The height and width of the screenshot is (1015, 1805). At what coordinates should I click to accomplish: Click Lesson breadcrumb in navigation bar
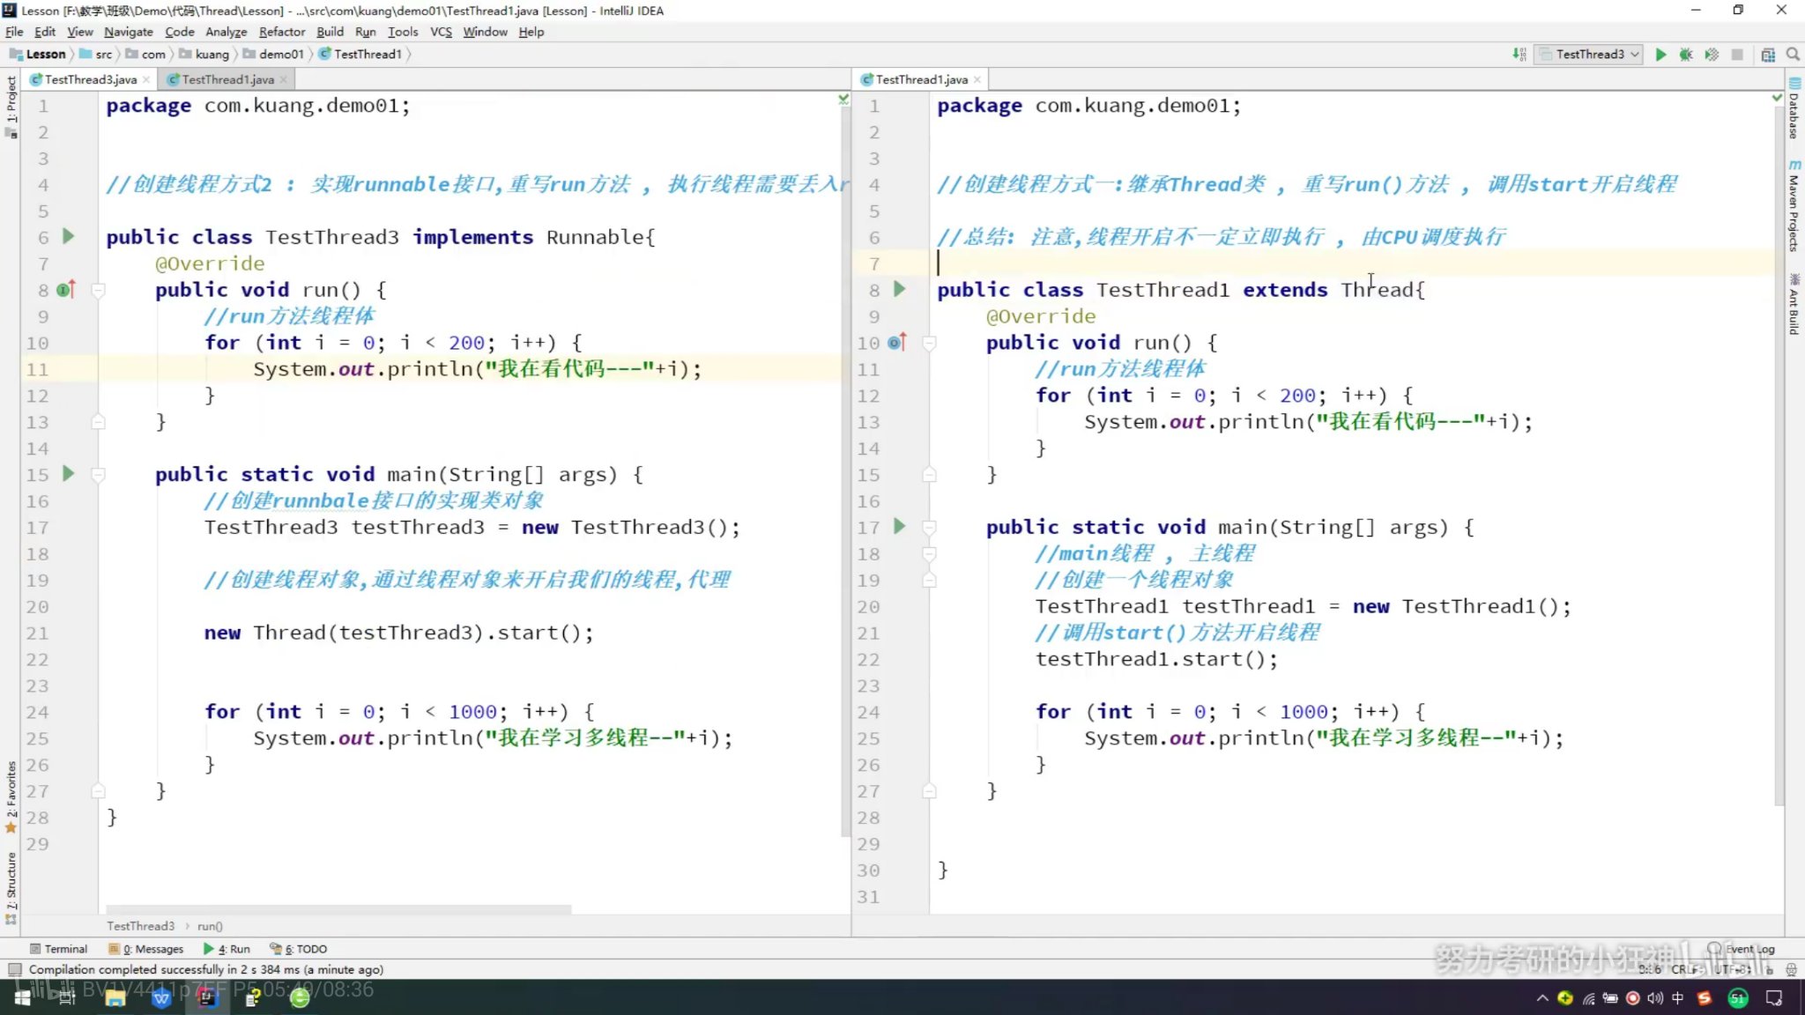pyautogui.click(x=38, y=54)
